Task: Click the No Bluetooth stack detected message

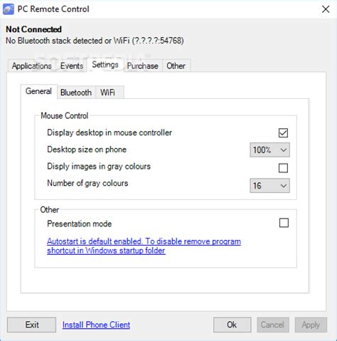Action: click(x=95, y=41)
